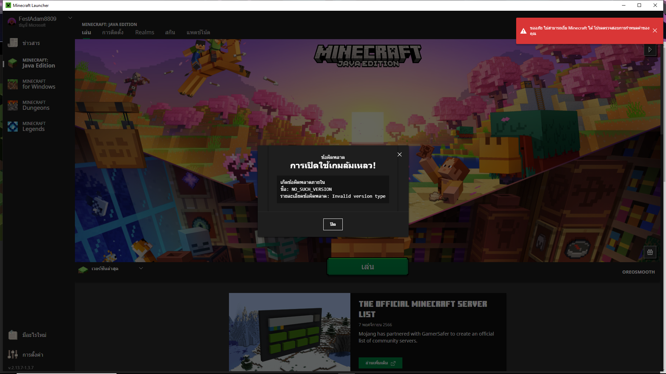The height and width of the screenshot is (374, 666).
Task: Click the Official Minecraft Server List thumbnail
Action: click(x=290, y=332)
